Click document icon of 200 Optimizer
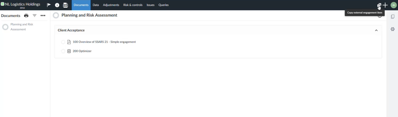This screenshot has width=398, height=117. (x=69, y=51)
